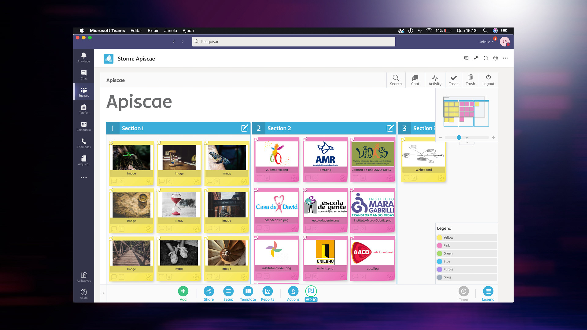Mark escoladagente.png note as done
The width and height of the screenshot is (587, 330).
(x=342, y=229)
